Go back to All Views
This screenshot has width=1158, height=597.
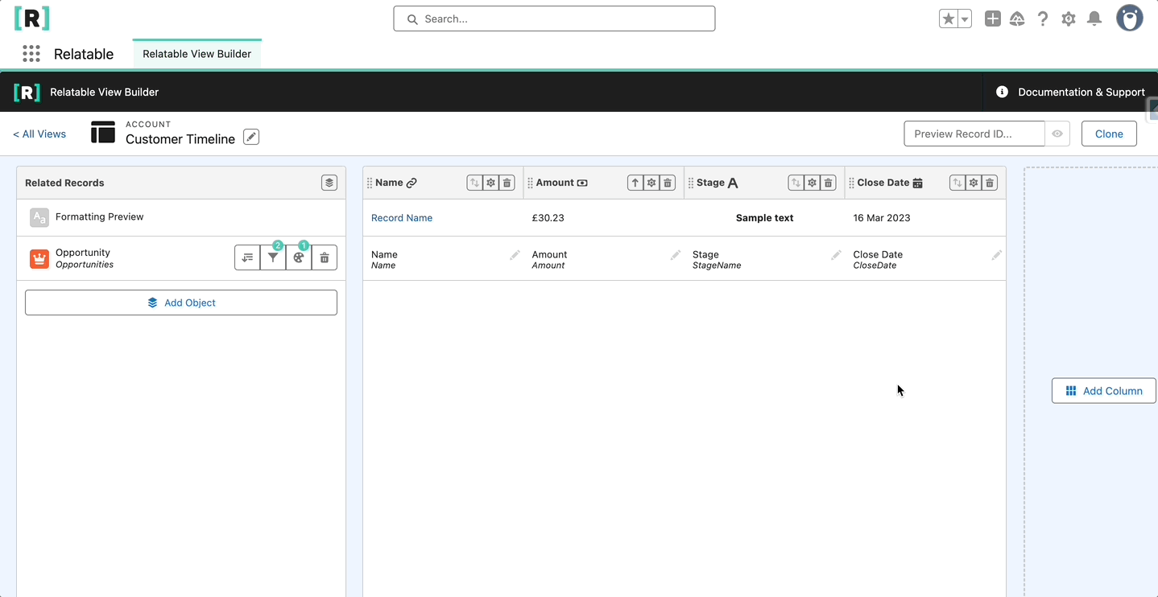pyautogui.click(x=39, y=134)
